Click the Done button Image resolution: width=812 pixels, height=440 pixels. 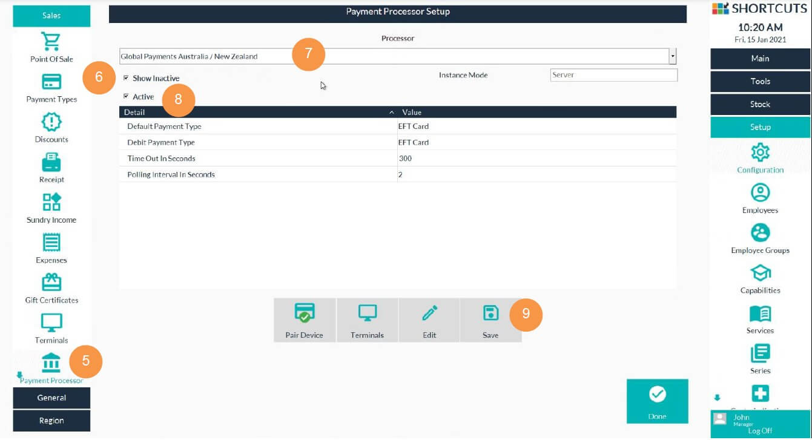pos(657,401)
